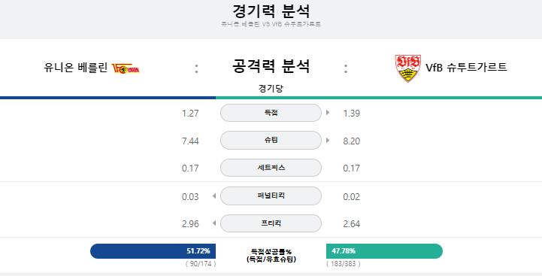Image resolution: width=542 pixels, height=276 pixels.
Task: Click the VfB Stuttgart crest logo
Action: coord(408,68)
